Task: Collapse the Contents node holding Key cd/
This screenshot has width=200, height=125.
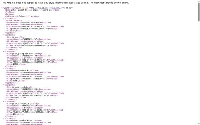Action: click(x=4, y=18)
